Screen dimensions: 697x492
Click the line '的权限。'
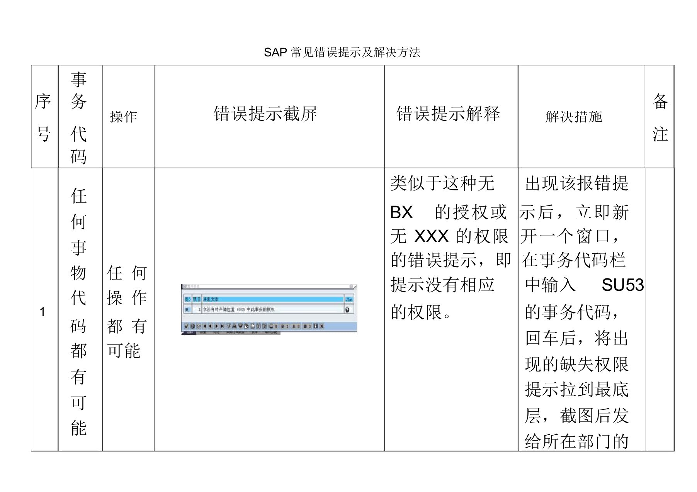pyautogui.click(x=421, y=312)
